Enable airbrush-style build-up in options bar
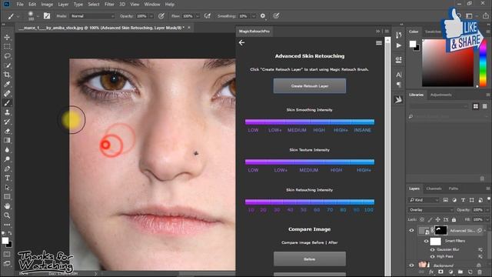 point(208,15)
